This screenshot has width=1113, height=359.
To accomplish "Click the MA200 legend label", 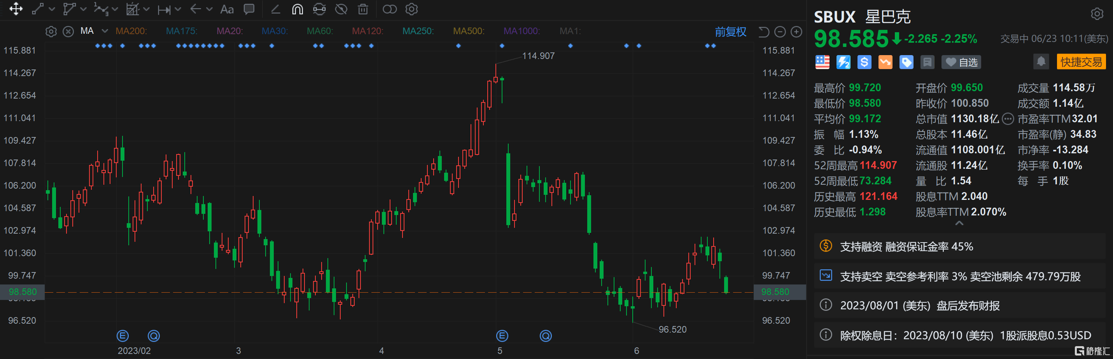I will (x=131, y=31).
